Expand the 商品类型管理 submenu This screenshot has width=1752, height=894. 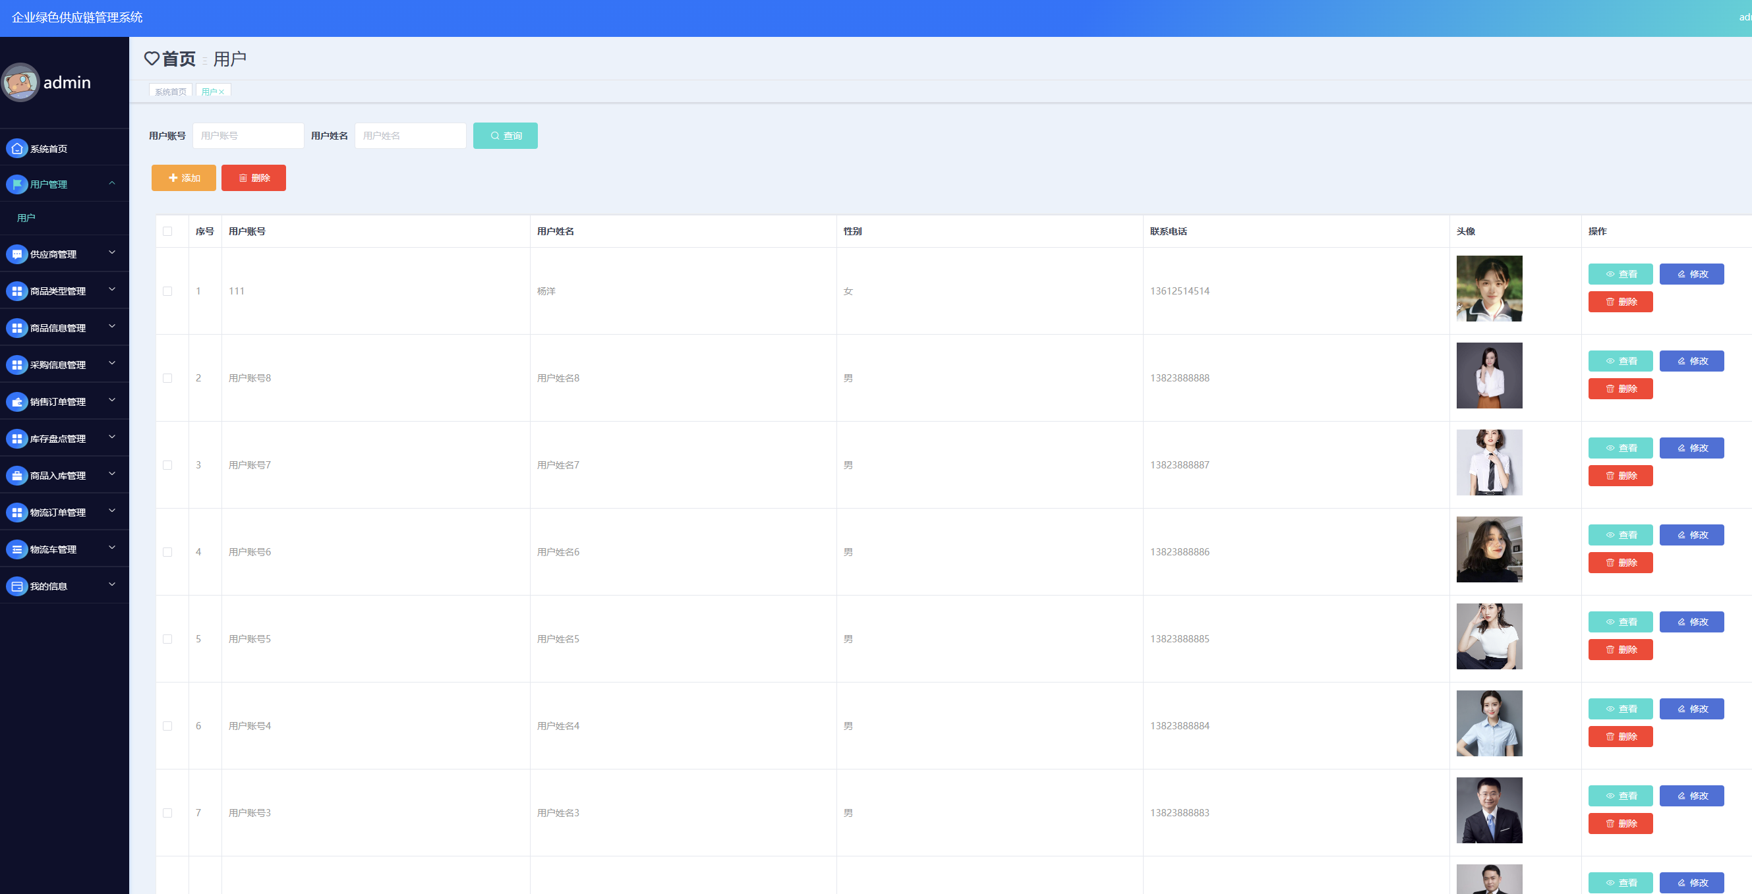point(112,290)
